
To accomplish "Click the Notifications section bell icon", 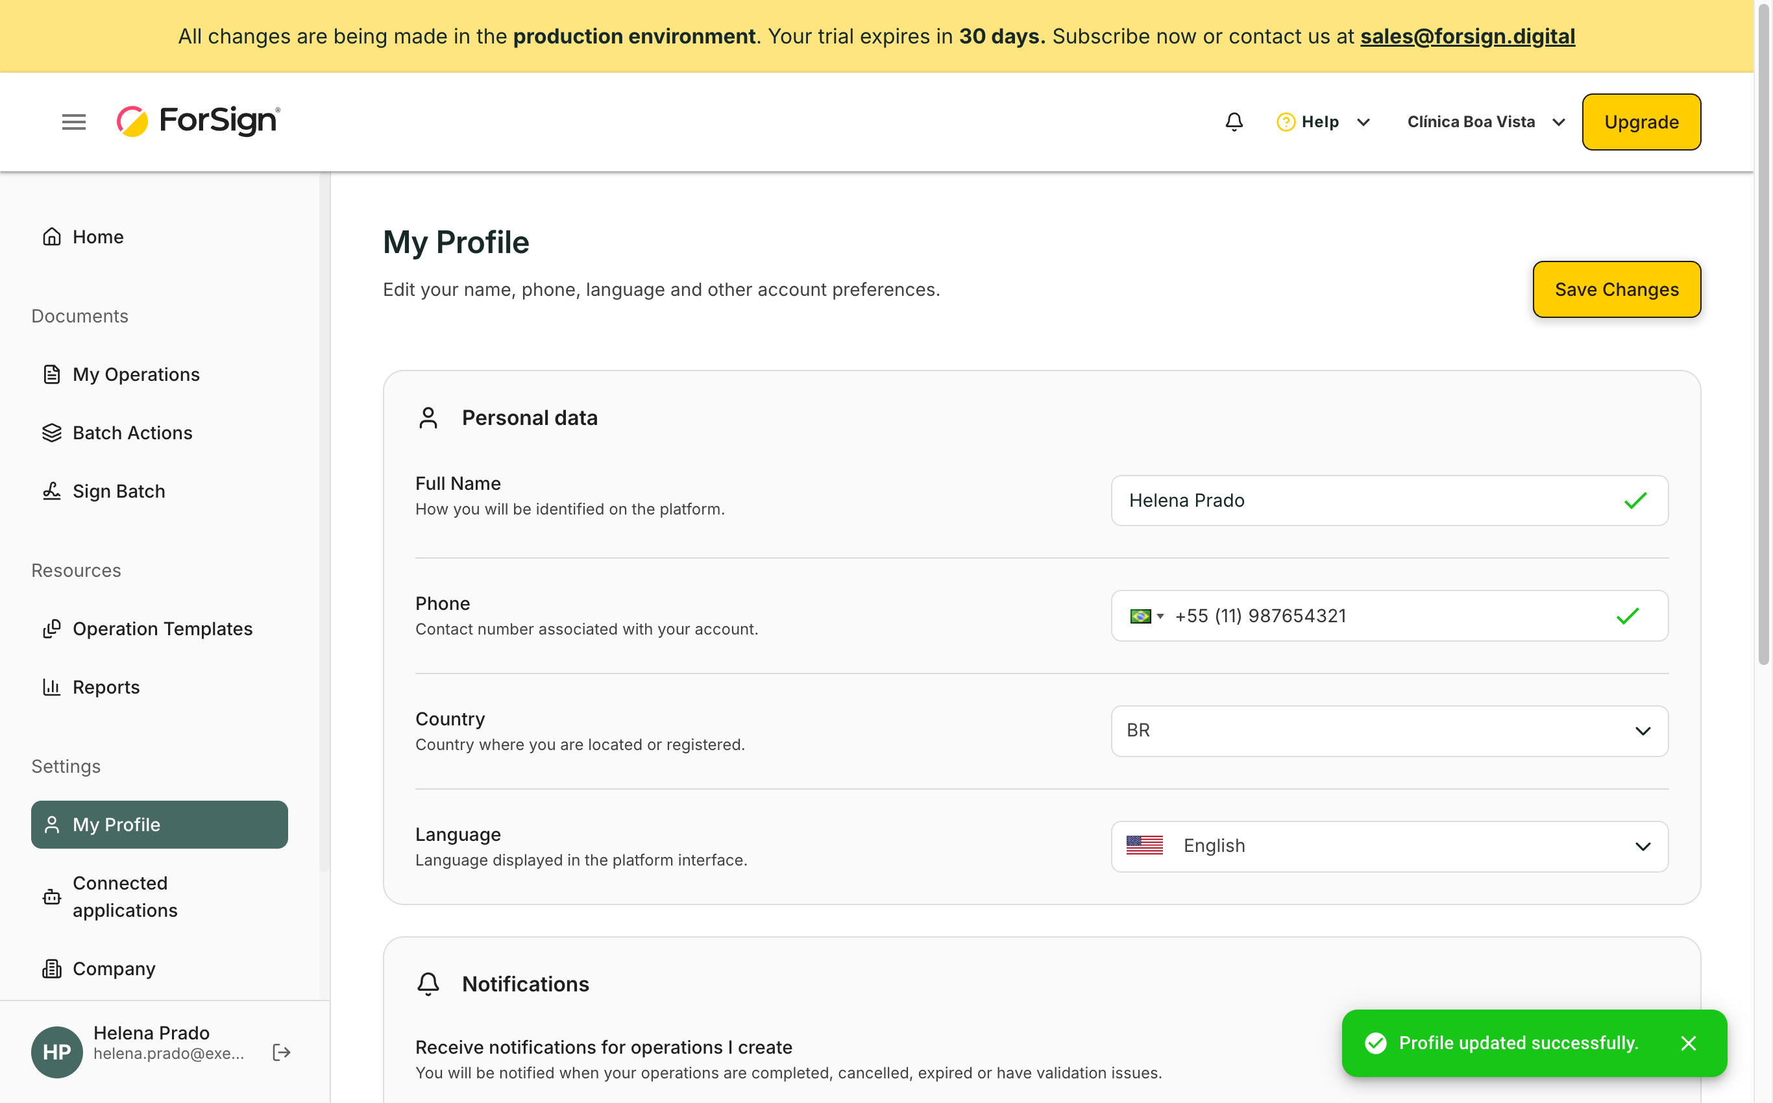I will [x=428, y=984].
